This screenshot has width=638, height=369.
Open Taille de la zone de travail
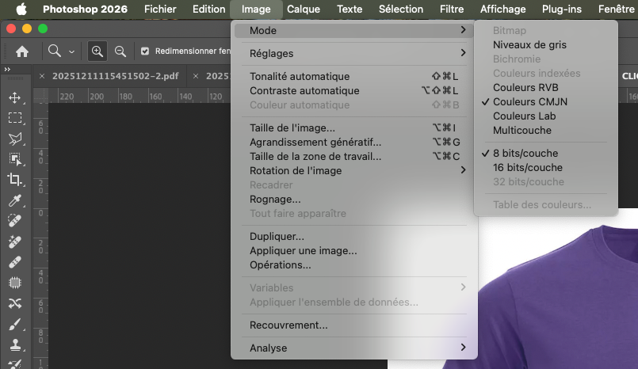coord(354,157)
